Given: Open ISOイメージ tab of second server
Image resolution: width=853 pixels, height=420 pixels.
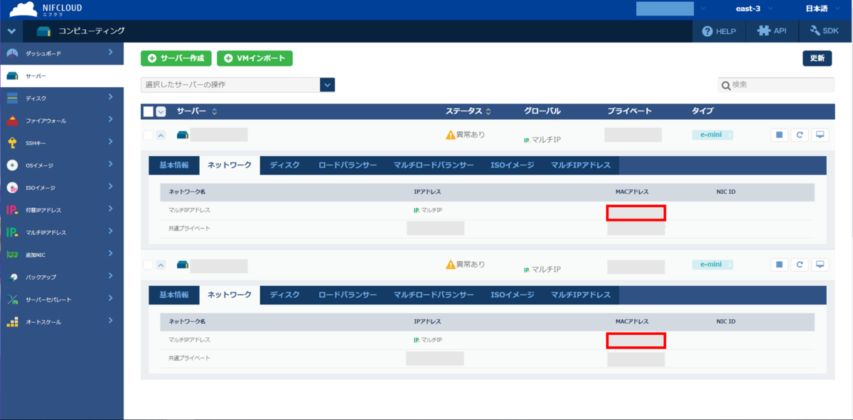Looking at the screenshot, I should pyautogui.click(x=513, y=294).
